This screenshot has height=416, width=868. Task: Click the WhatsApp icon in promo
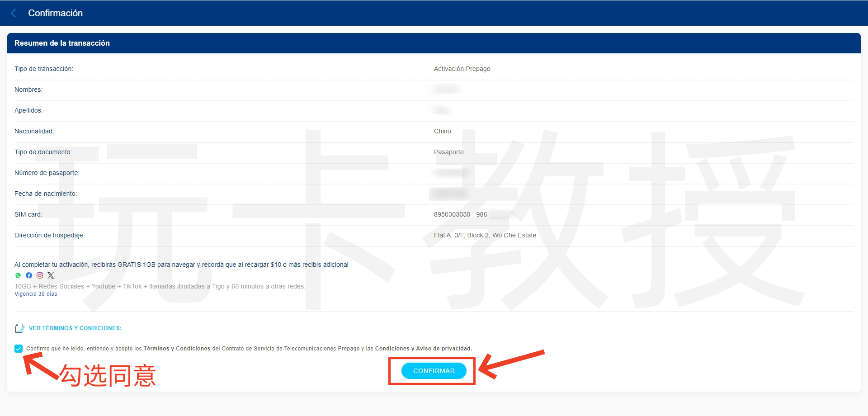(18, 275)
